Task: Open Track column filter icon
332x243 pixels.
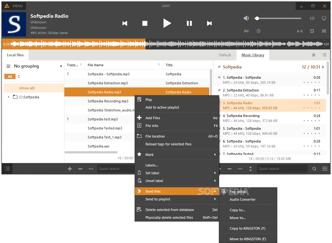Action: tap(81, 65)
